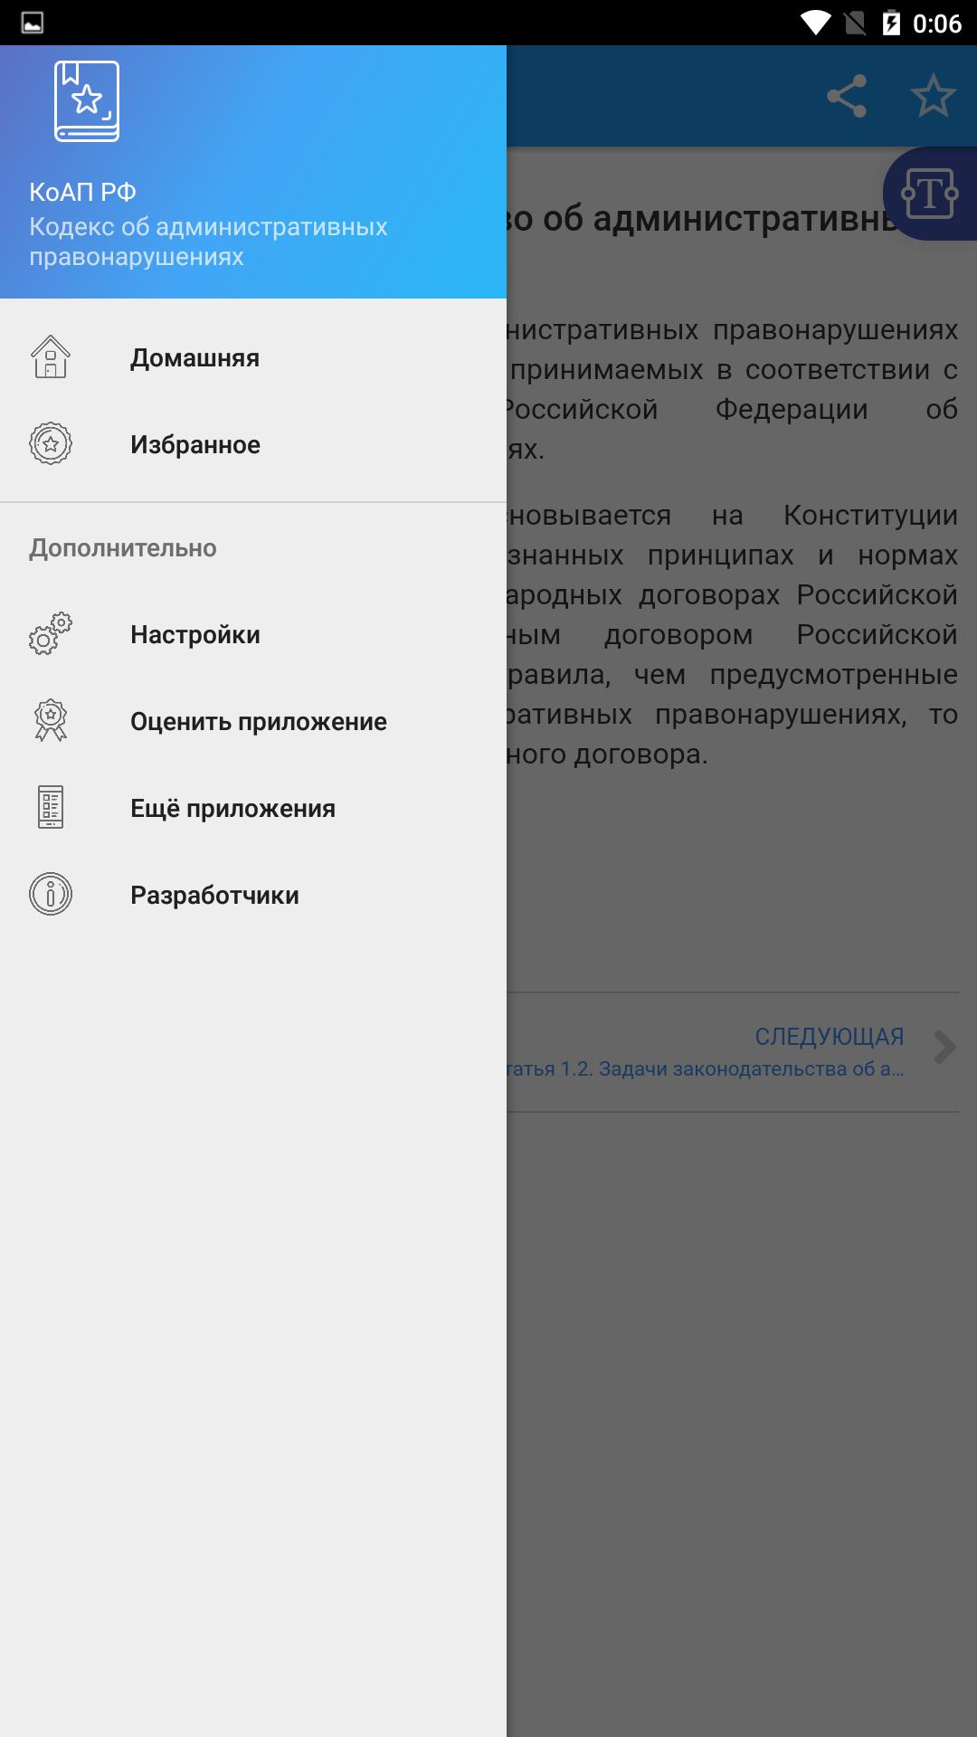Tap the house icon beside Домашняя
Screen dimensions: 977x1737
(51, 356)
